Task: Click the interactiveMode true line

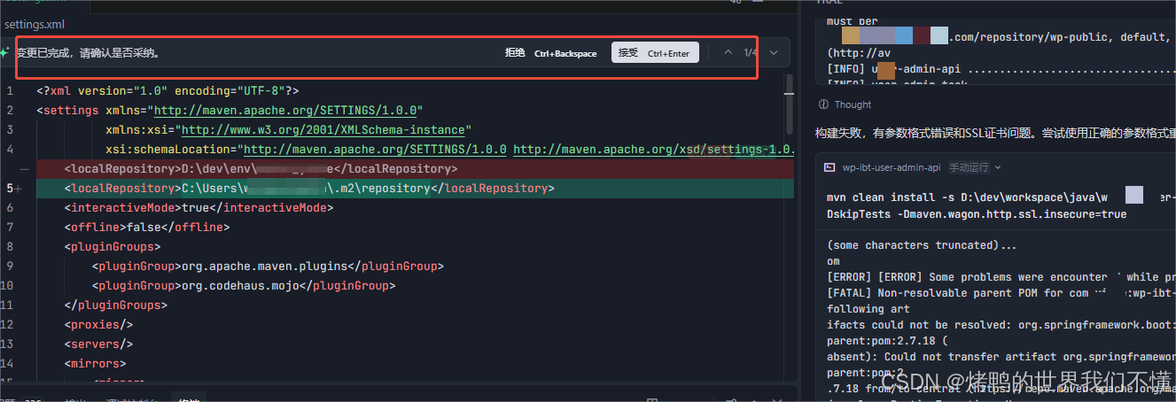Action: pyautogui.click(x=199, y=207)
